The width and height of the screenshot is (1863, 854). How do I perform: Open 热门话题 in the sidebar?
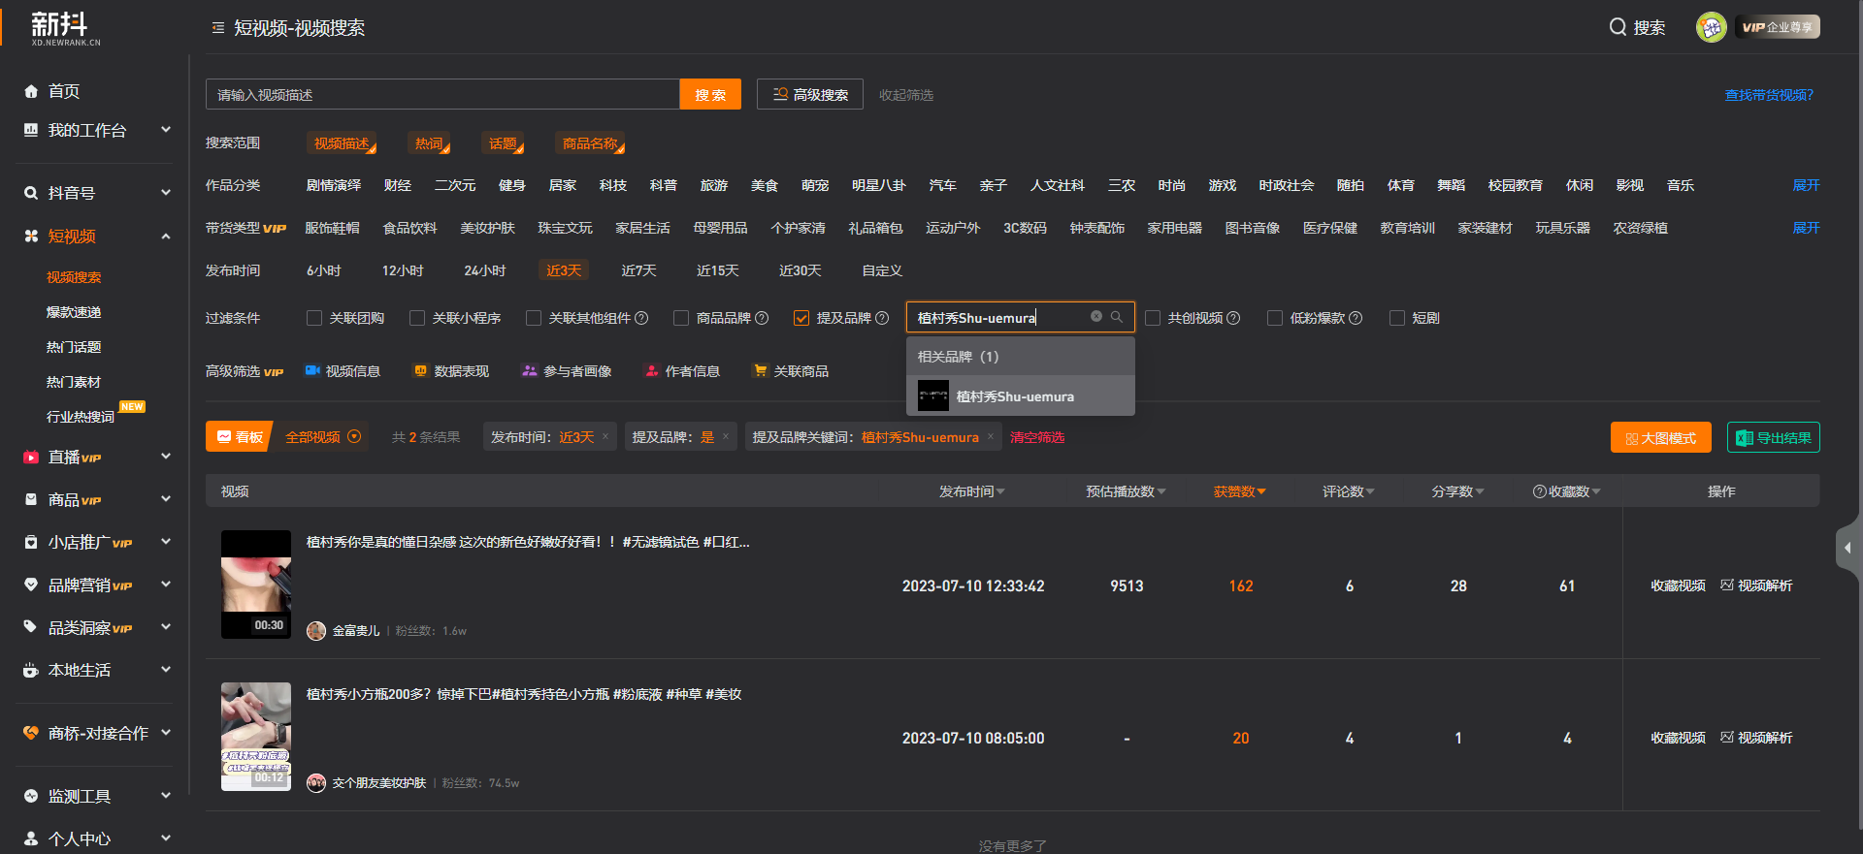[74, 347]
